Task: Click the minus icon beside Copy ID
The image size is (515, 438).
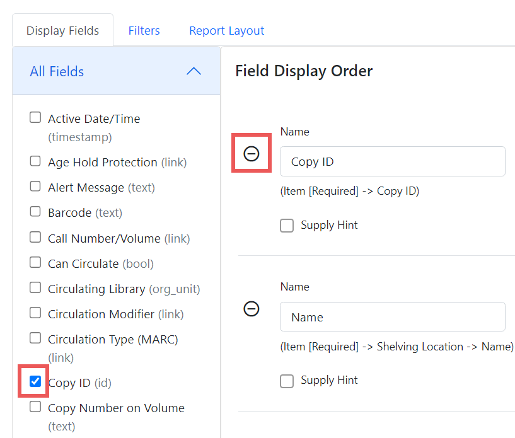Action: tap(251, 153)
